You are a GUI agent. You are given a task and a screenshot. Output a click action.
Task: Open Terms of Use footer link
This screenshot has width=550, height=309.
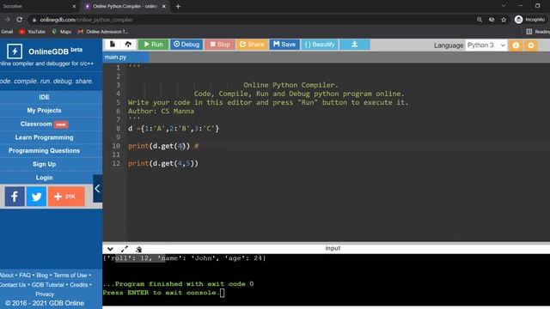[x=70, y=276]
